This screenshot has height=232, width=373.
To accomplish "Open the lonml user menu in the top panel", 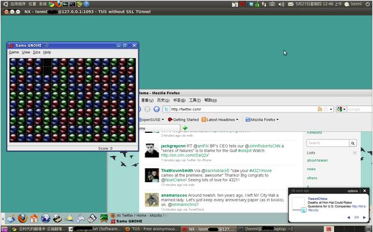I will click(353, 4).
